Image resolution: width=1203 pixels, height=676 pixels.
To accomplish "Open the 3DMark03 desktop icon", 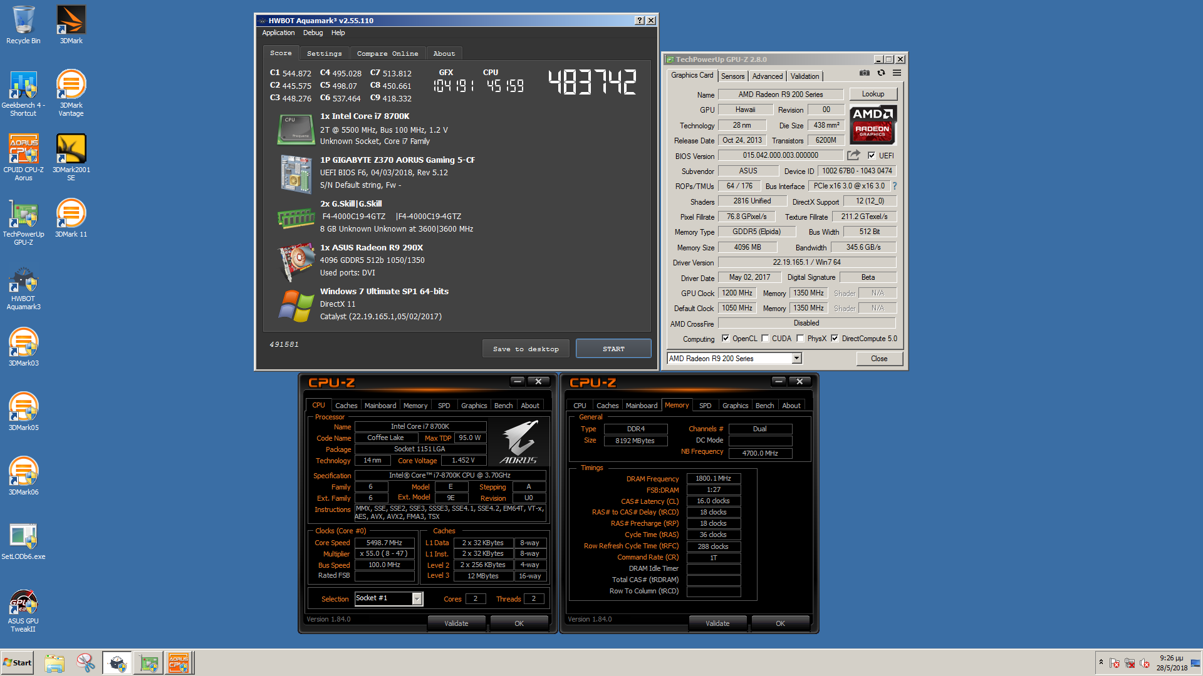I will pos(23,347).
